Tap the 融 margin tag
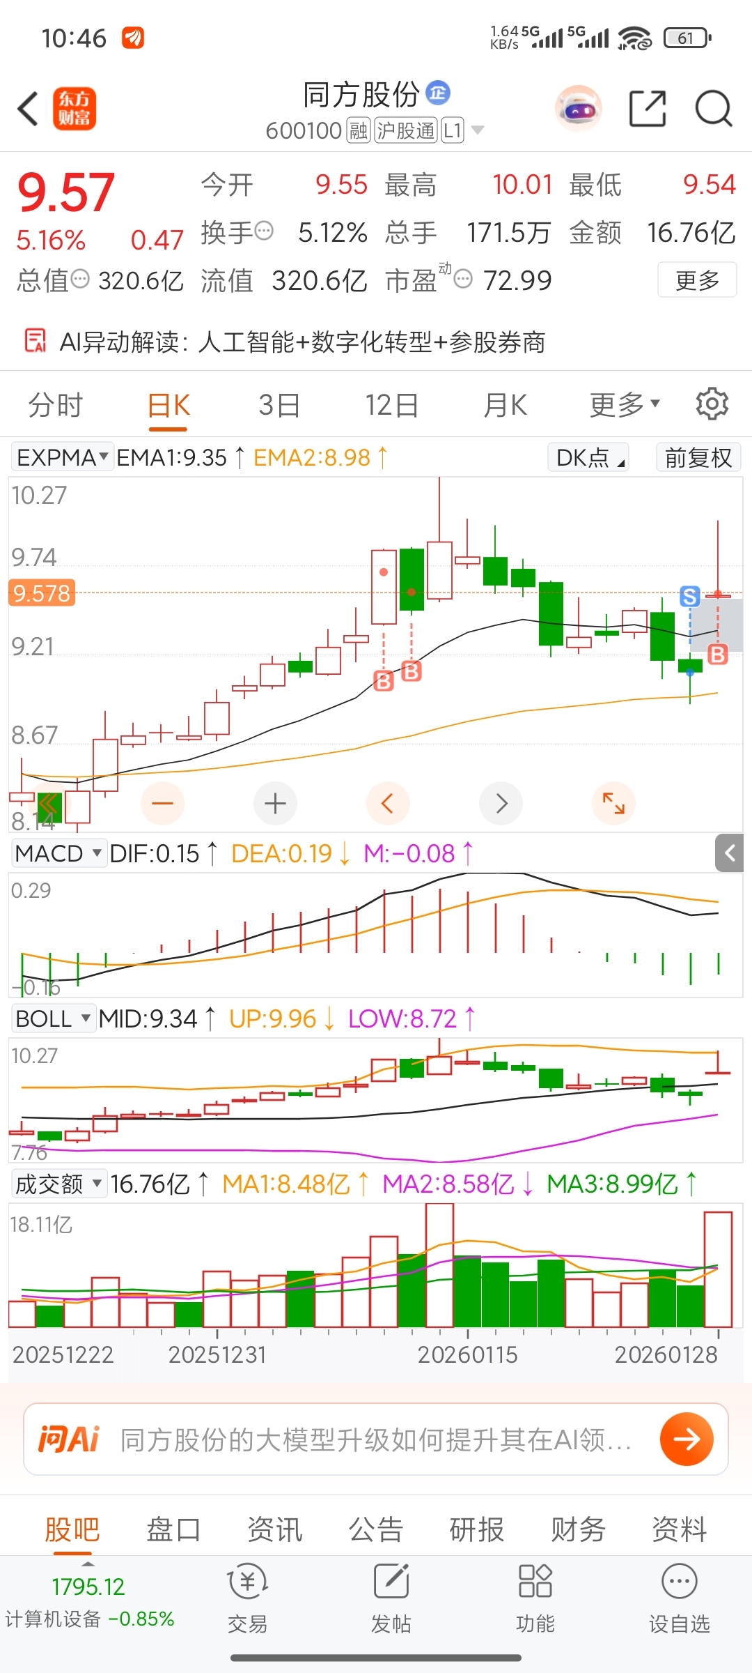Screen dimensions: 752x1673 click(359, 130)
